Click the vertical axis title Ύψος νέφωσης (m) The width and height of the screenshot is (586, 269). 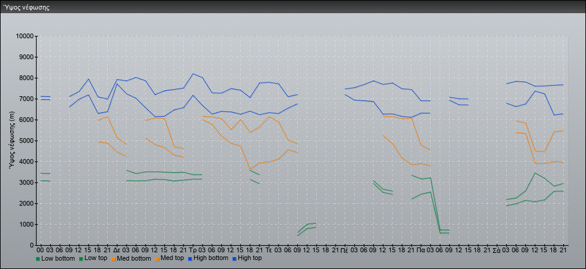(12, 140)
